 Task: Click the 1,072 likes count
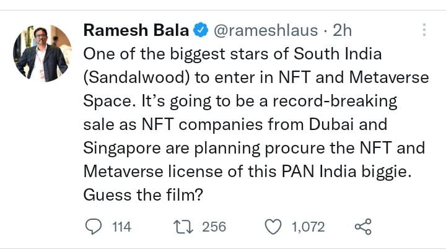(308, 227)
